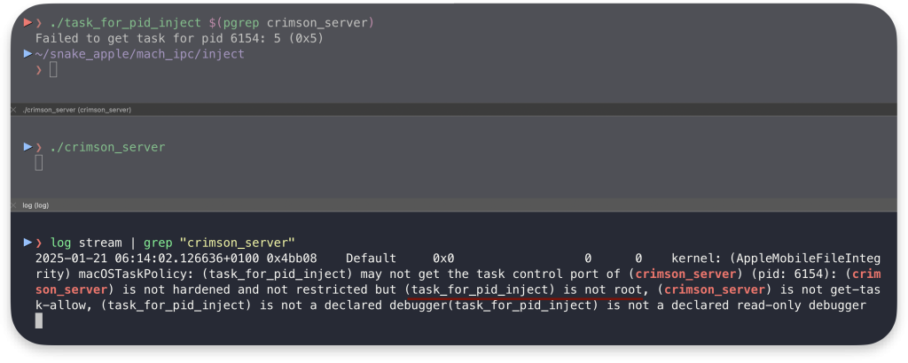
Task: Click the blue arrow prompt before log stream
Action: (27, 243)
